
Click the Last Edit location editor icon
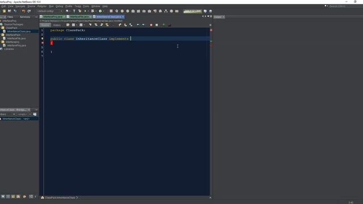point(68,25)
